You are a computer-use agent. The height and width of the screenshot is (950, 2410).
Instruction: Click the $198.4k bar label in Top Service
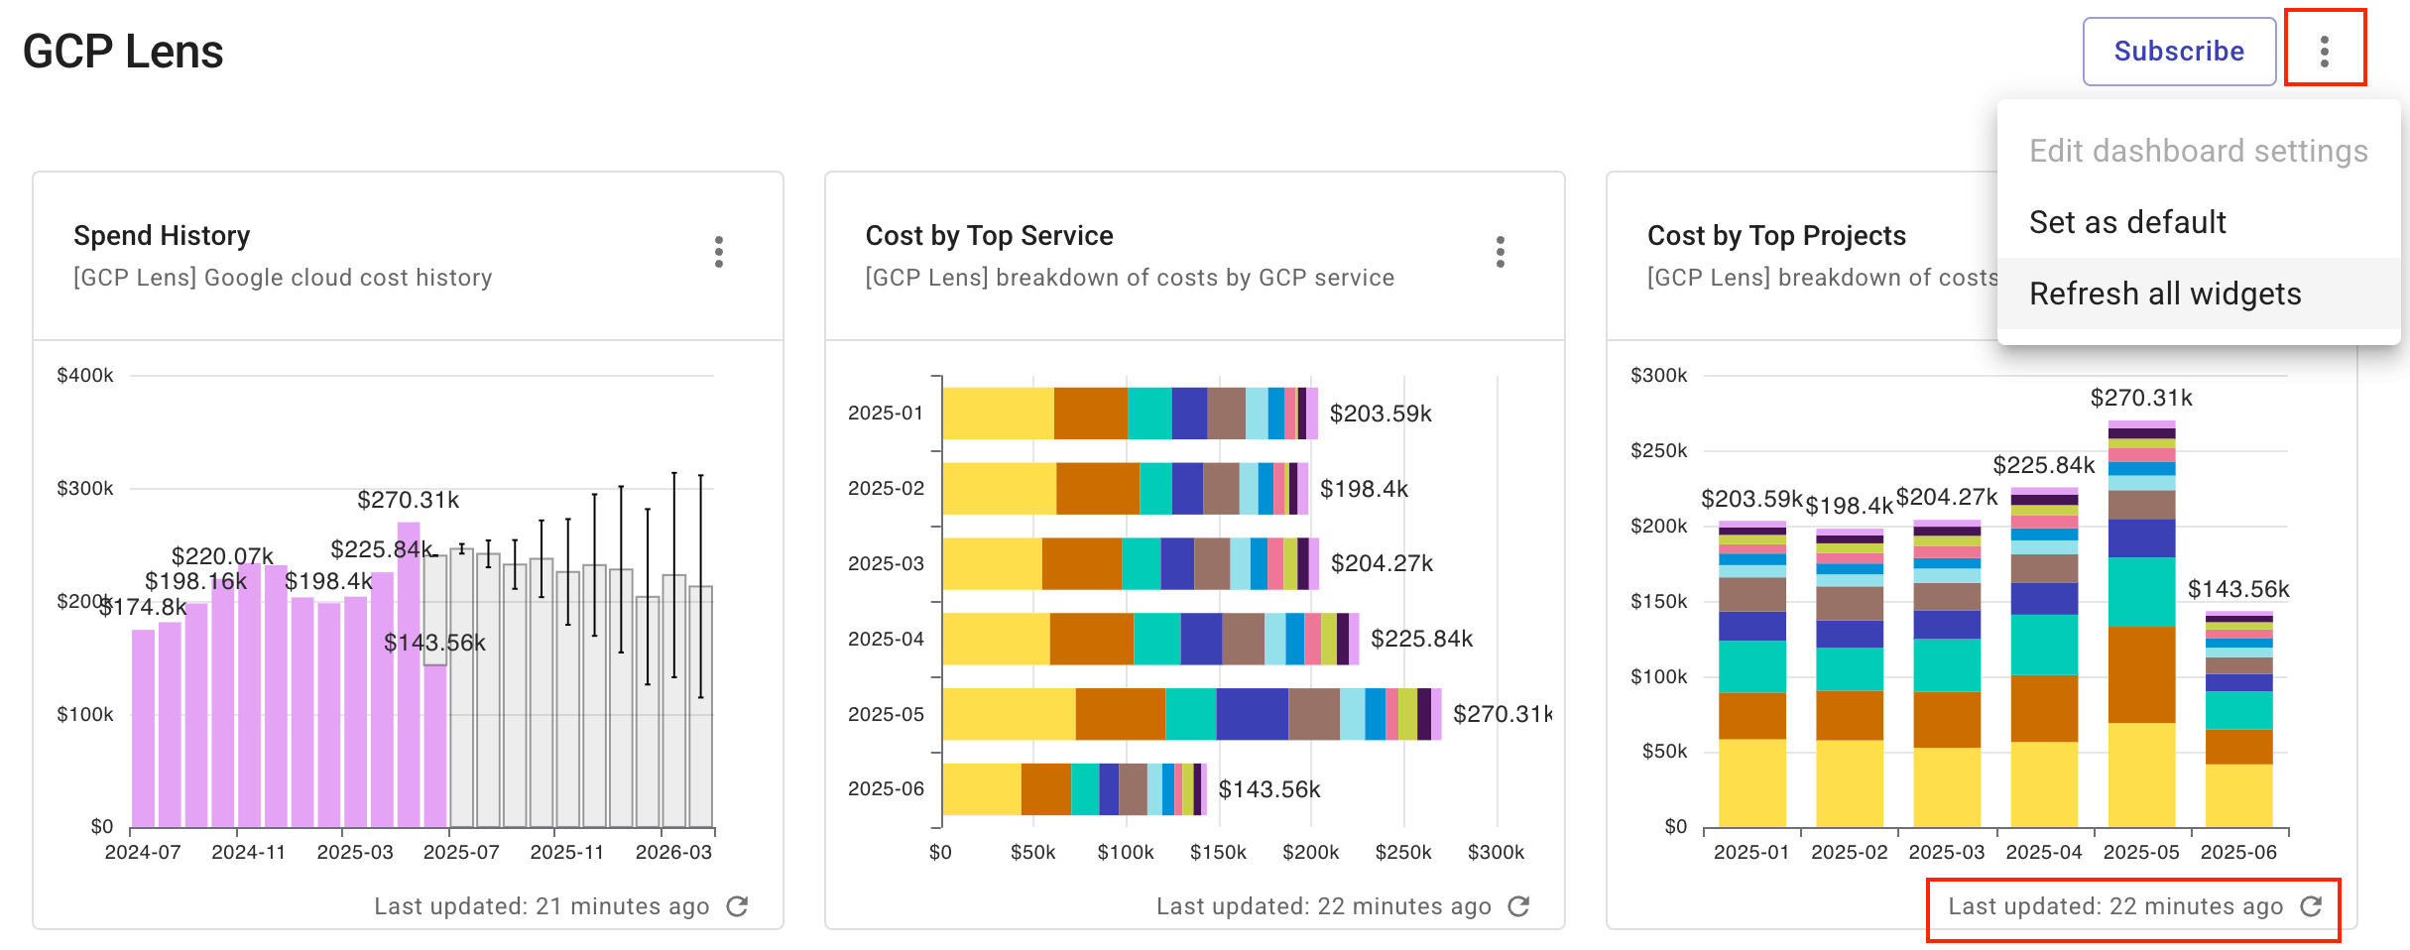tap(1364, 489)
